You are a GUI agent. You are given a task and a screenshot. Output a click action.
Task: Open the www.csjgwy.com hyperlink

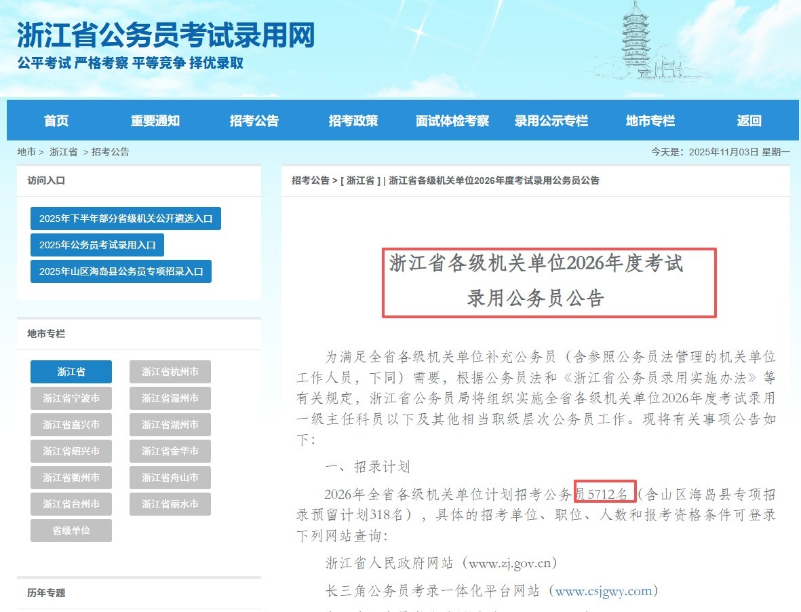click(x=604, y=591)
